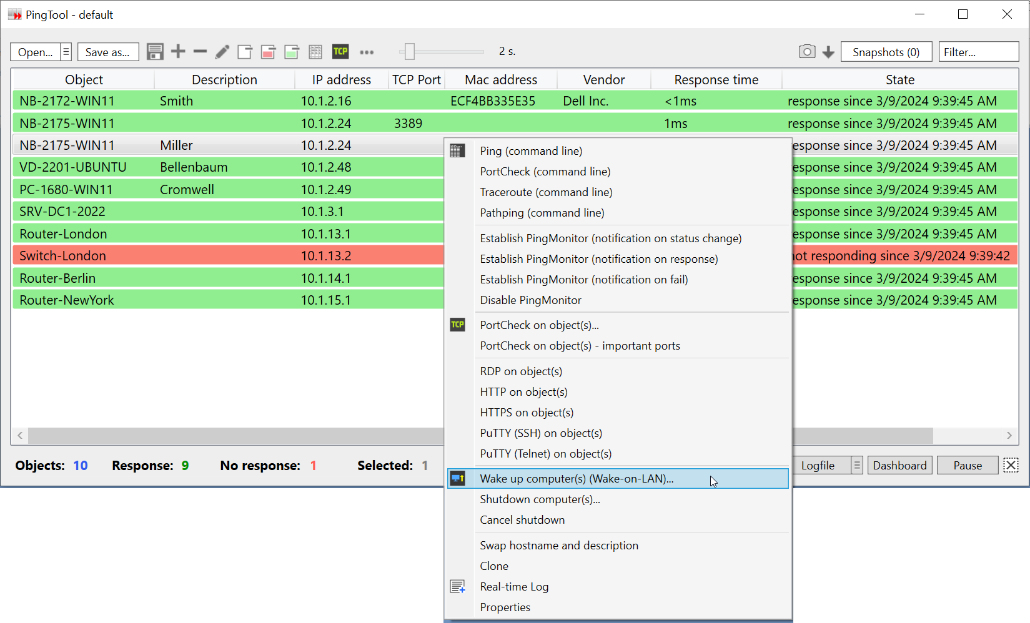Expand the Logfile dropdown menu arrow

pyautogui.click(x=857, y=465)
